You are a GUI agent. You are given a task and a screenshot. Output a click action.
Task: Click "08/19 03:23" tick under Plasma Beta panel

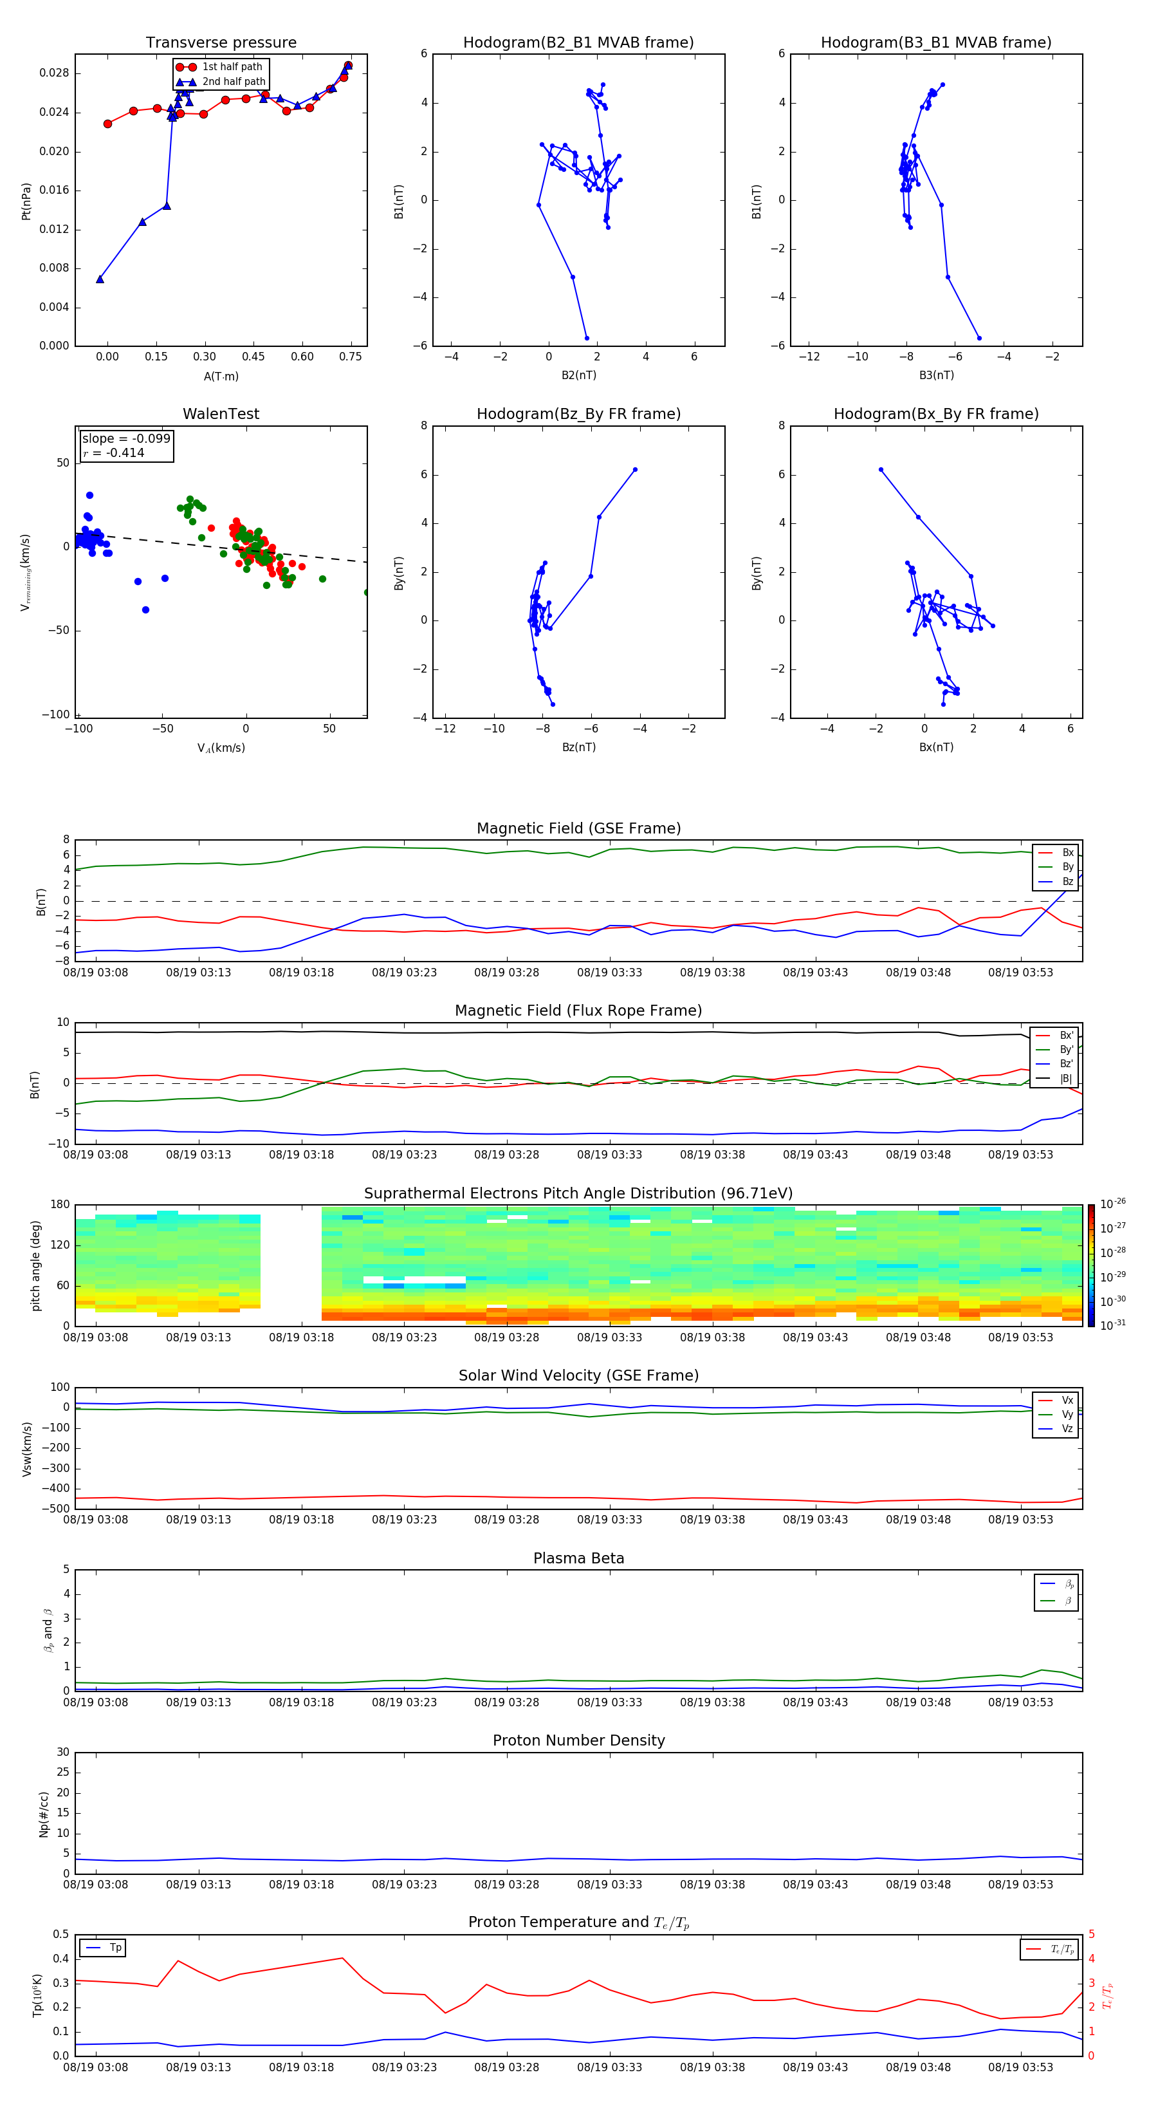point(404,1702)
